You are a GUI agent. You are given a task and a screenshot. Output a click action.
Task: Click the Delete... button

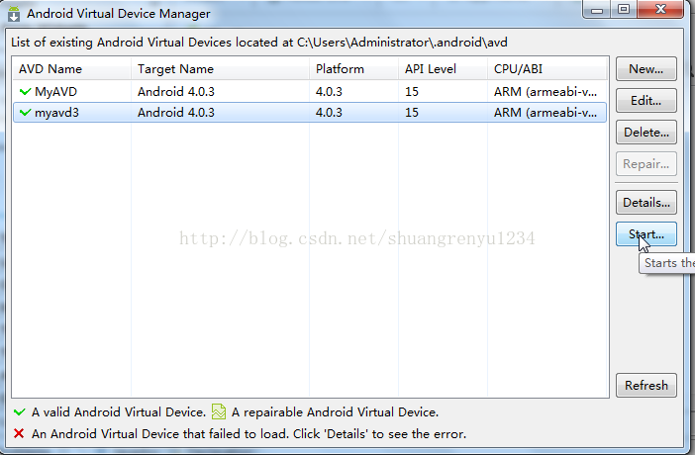click(645, 132)
